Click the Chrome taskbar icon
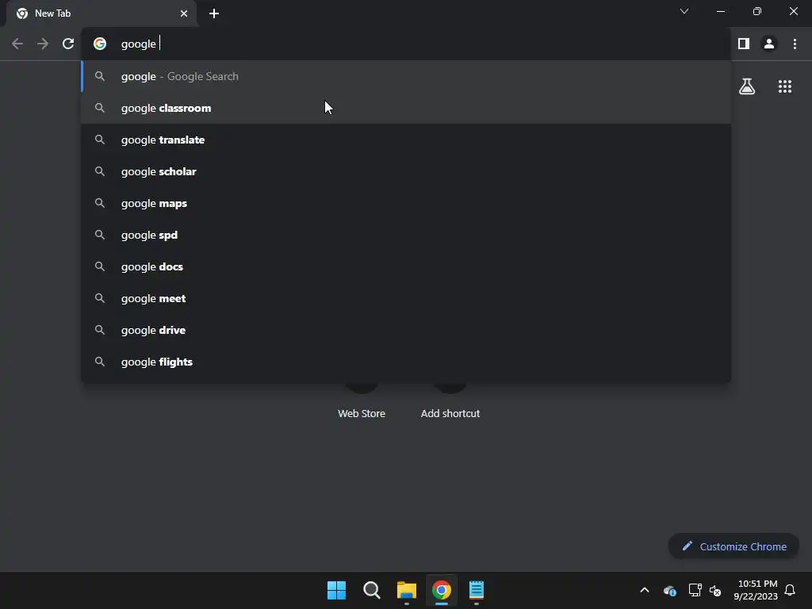The width and height of the screenshot is (812, 609). (x=442, y=590)
